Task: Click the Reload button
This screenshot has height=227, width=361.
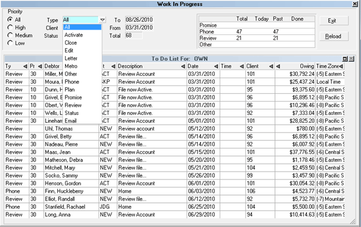Action: pyautogui.click(x=334, y=36)
